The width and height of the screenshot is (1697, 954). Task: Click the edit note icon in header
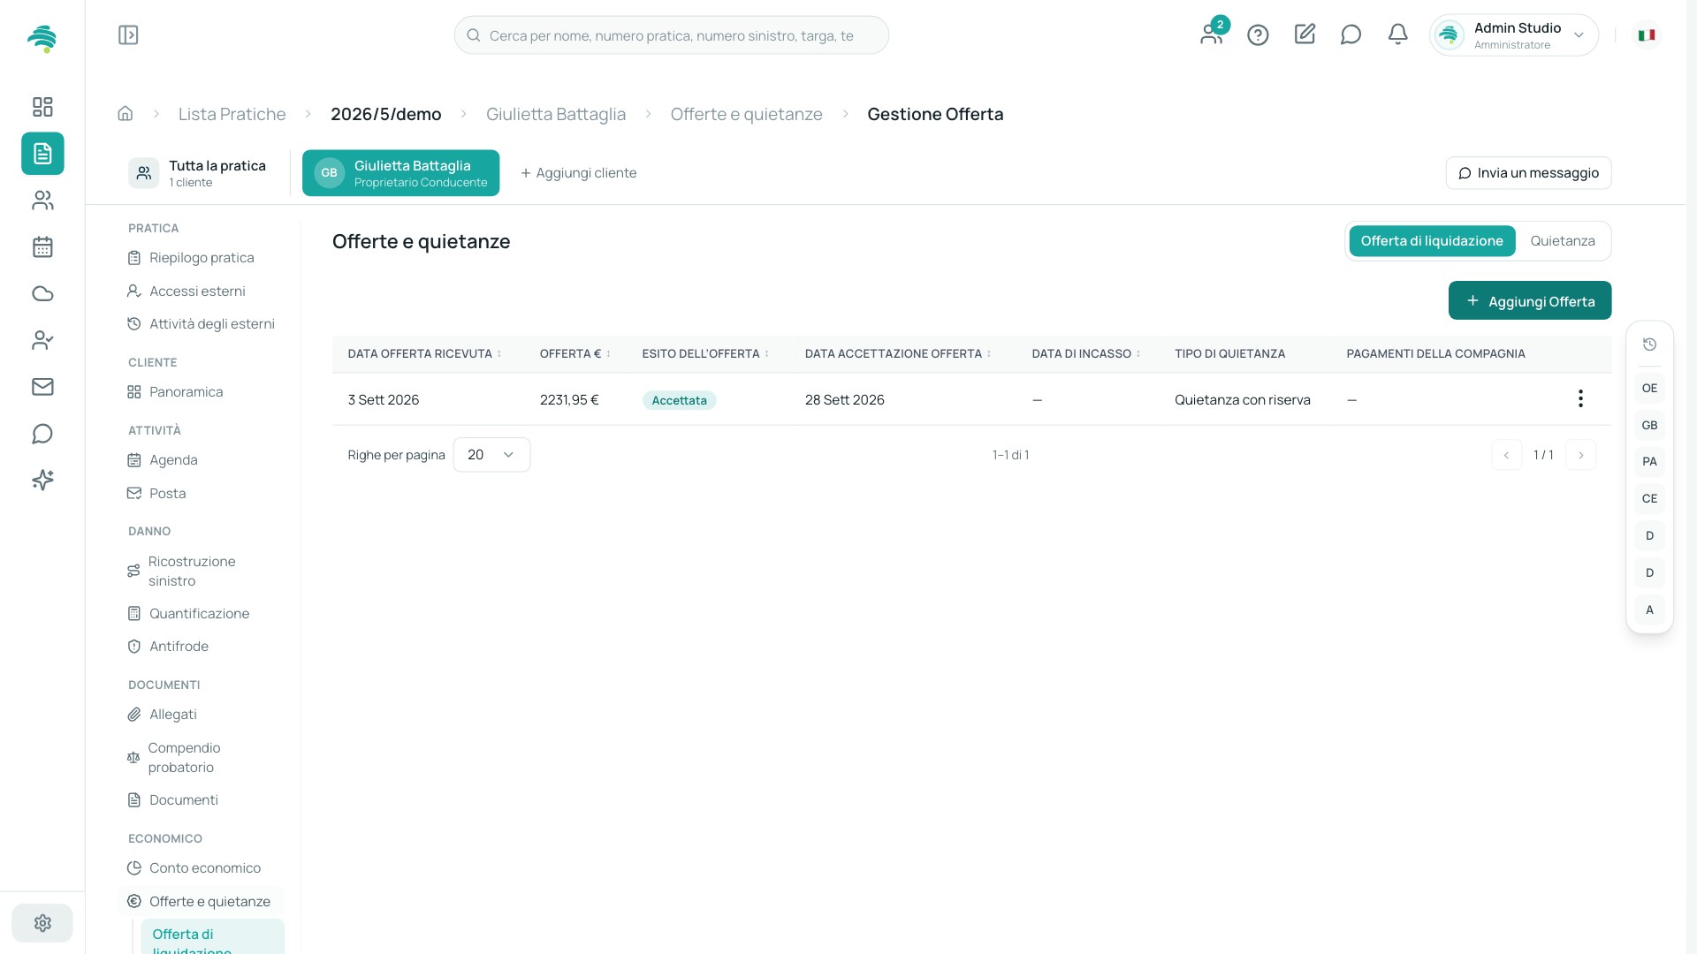(x=1305, y=34)
